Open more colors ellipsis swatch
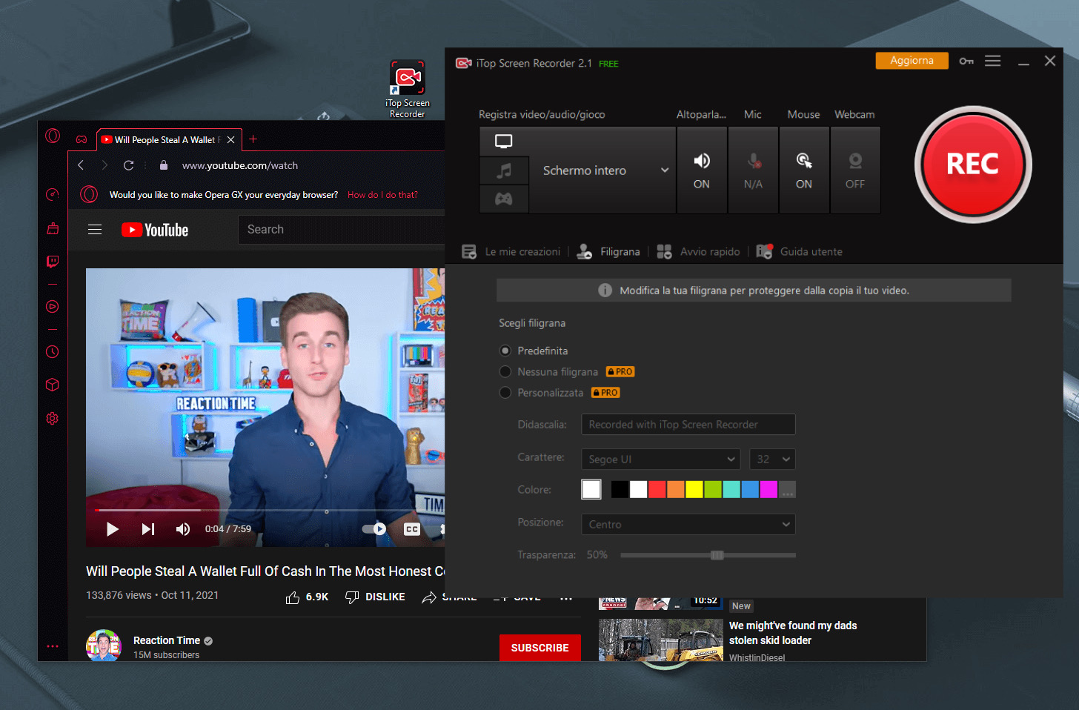1079x710 pixels. pos(787,489)
